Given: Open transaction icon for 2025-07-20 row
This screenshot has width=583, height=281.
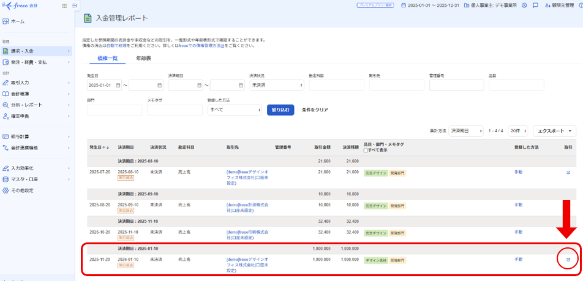Looking at the screenshot, I should pyautogui.click(x=568, y=173).
